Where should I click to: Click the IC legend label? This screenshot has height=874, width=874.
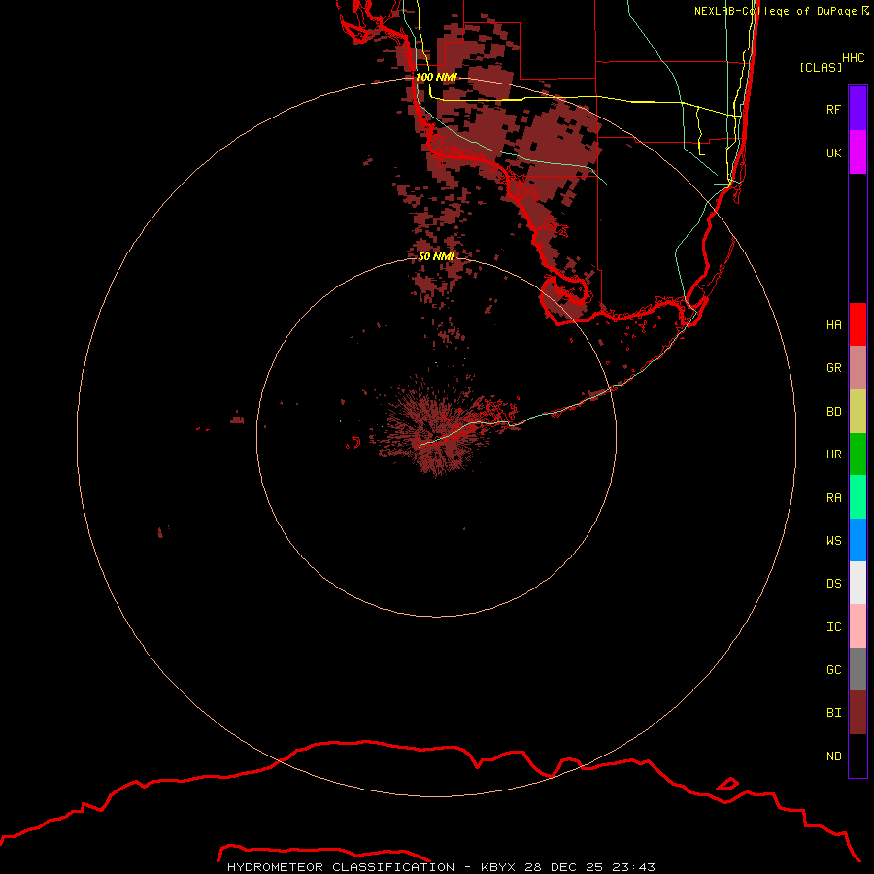(833, 627)
